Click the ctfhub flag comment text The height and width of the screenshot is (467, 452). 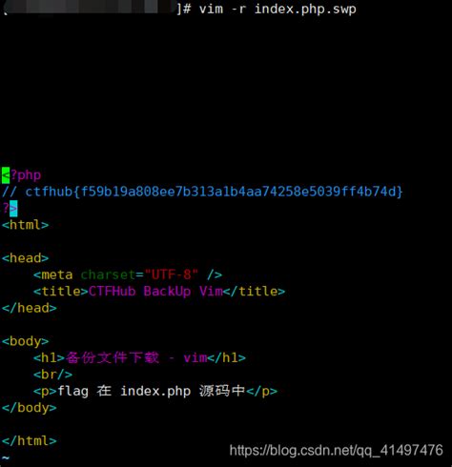(x=202, y=192)
